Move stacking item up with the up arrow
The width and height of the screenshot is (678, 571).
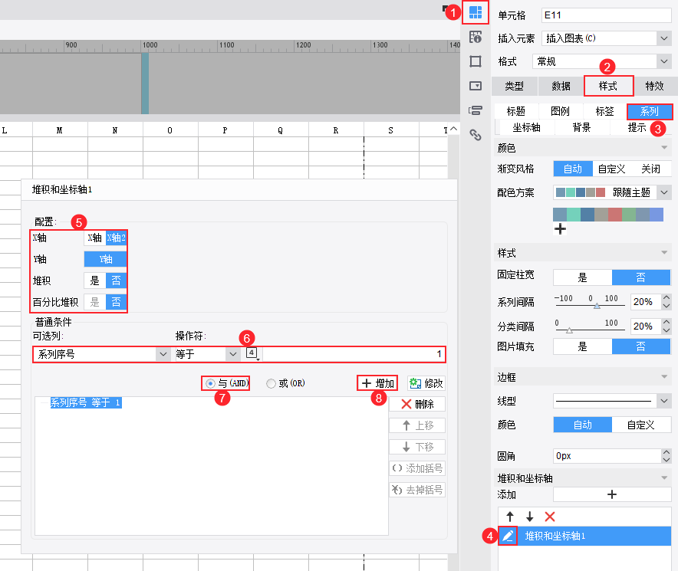[510, 517]
